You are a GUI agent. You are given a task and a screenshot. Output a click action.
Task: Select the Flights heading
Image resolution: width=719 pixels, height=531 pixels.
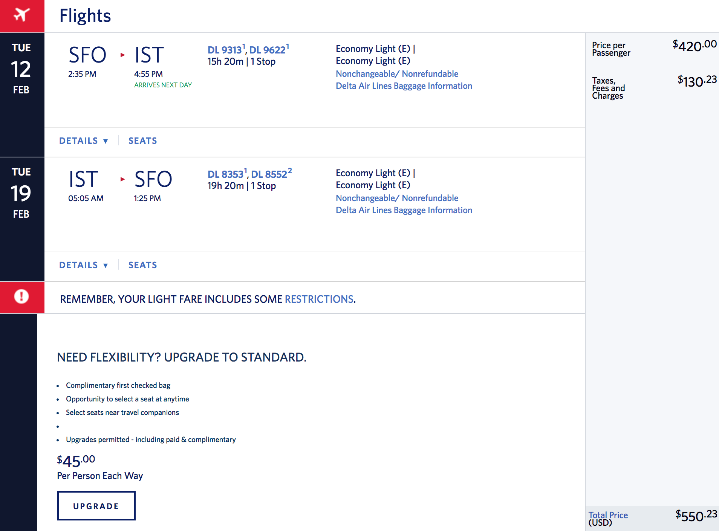(85, 16)
